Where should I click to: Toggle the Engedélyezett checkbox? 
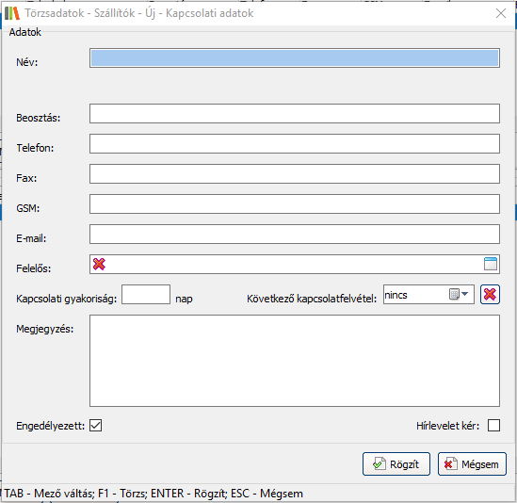point(96,425)
